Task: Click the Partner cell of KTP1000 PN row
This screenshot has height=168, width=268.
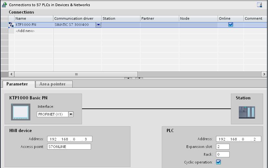Action: click(x=160, y=25)
